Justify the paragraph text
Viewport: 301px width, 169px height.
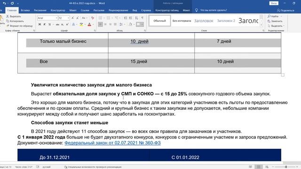coord(115,24)
